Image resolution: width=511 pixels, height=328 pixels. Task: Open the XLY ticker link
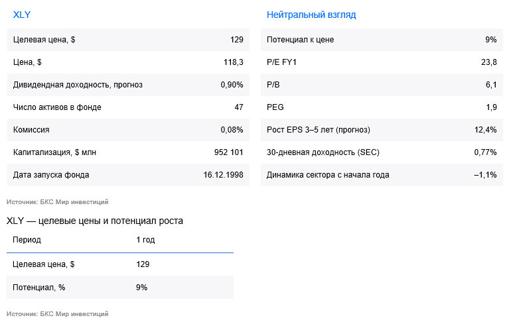(x=21, y=15)
